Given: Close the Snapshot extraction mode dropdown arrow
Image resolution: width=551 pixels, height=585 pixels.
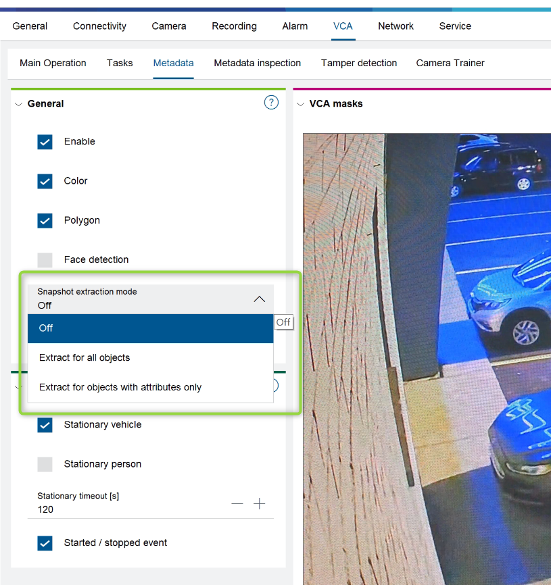Looking at the screenshot, I should [x=259, y=299].
